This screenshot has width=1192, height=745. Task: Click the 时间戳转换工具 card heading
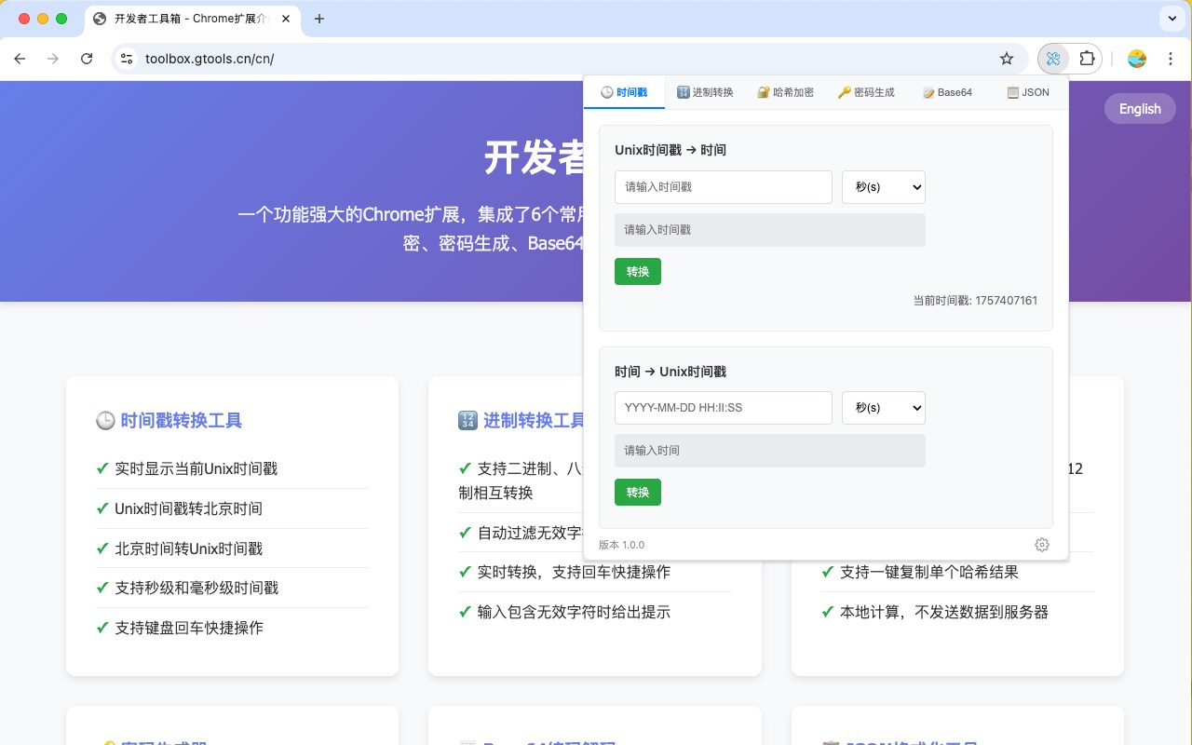pos(169,421)
